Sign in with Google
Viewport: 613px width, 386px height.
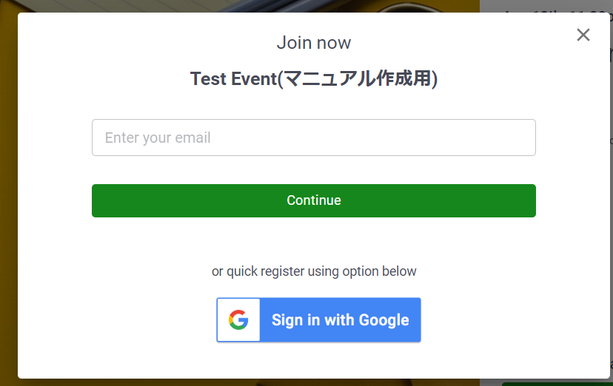(318, 319)
